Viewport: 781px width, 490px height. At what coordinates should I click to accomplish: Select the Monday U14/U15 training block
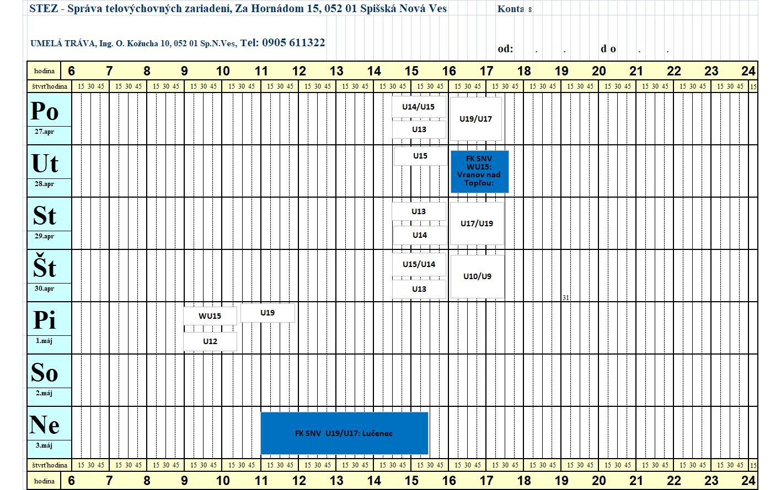[419, 107]
